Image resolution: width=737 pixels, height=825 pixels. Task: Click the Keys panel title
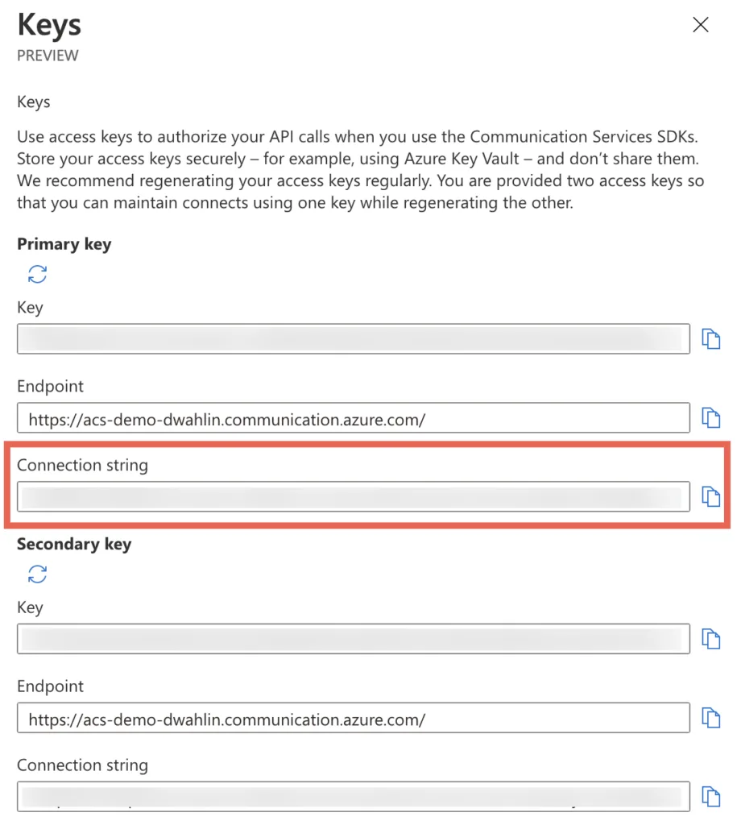49,25
